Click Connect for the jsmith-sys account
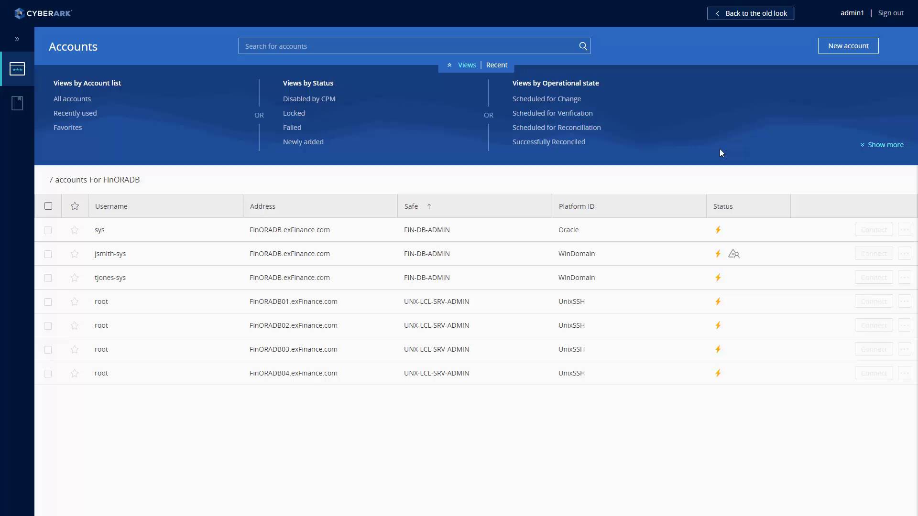The image size is (918, 516). [x=874, y=254]
